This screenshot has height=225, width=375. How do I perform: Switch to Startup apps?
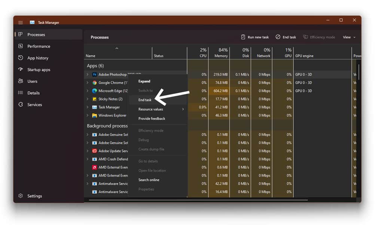coord(49,70)
